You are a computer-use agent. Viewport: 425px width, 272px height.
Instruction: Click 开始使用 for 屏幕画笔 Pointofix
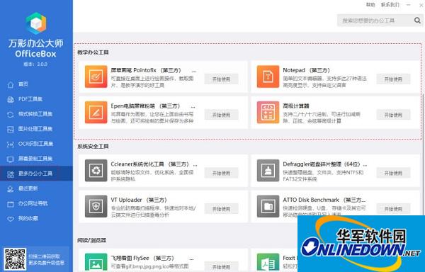tap(221, 79)
